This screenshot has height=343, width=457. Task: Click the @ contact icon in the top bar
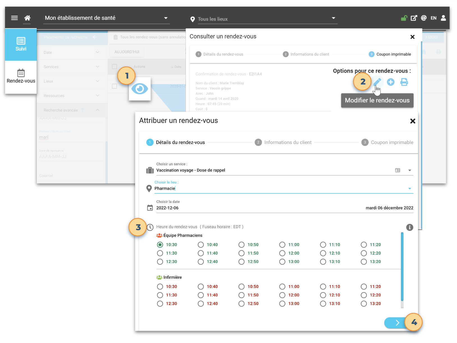coord(424,18)
